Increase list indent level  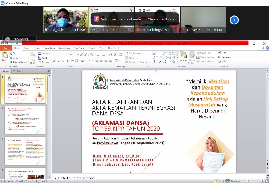tap(115, 54)
